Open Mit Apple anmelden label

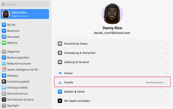pos(77,101)
